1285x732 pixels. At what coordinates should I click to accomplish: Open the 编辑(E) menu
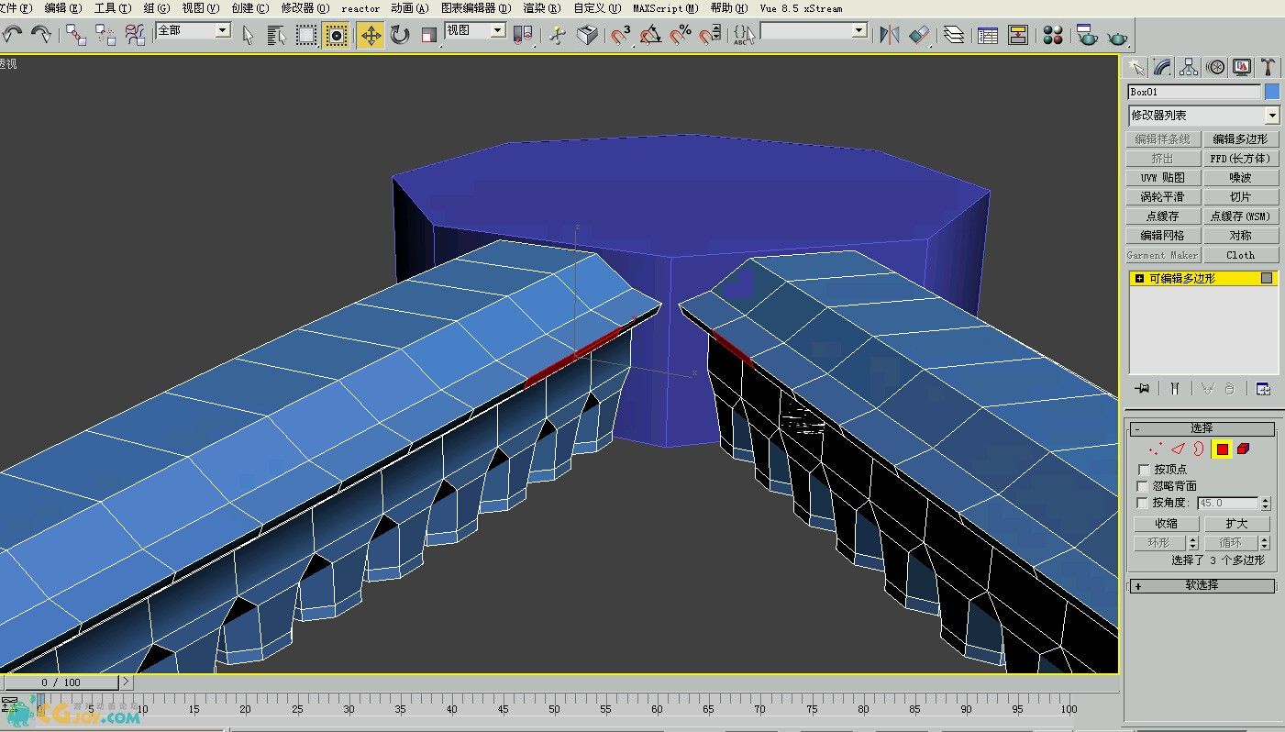62,8
